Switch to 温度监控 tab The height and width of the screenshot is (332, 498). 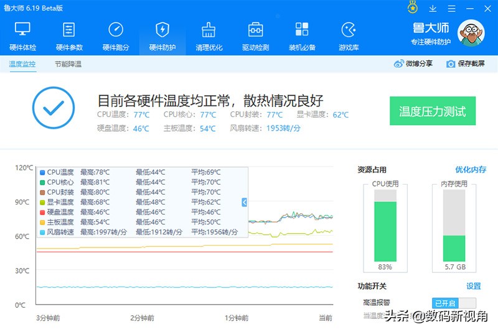pos(22,64)
